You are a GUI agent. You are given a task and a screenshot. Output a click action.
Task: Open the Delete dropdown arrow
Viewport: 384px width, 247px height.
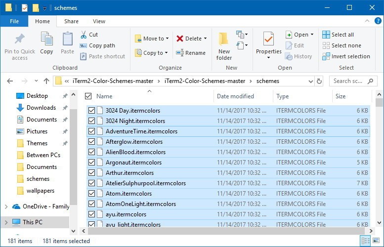click(x=205, y=39)
